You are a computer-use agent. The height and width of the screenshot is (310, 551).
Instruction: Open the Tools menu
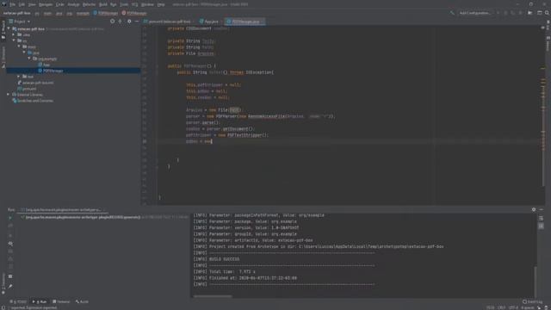[x=124, y=4]
